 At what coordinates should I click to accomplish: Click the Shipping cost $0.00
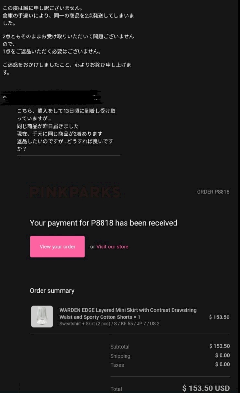coord(222,355)
